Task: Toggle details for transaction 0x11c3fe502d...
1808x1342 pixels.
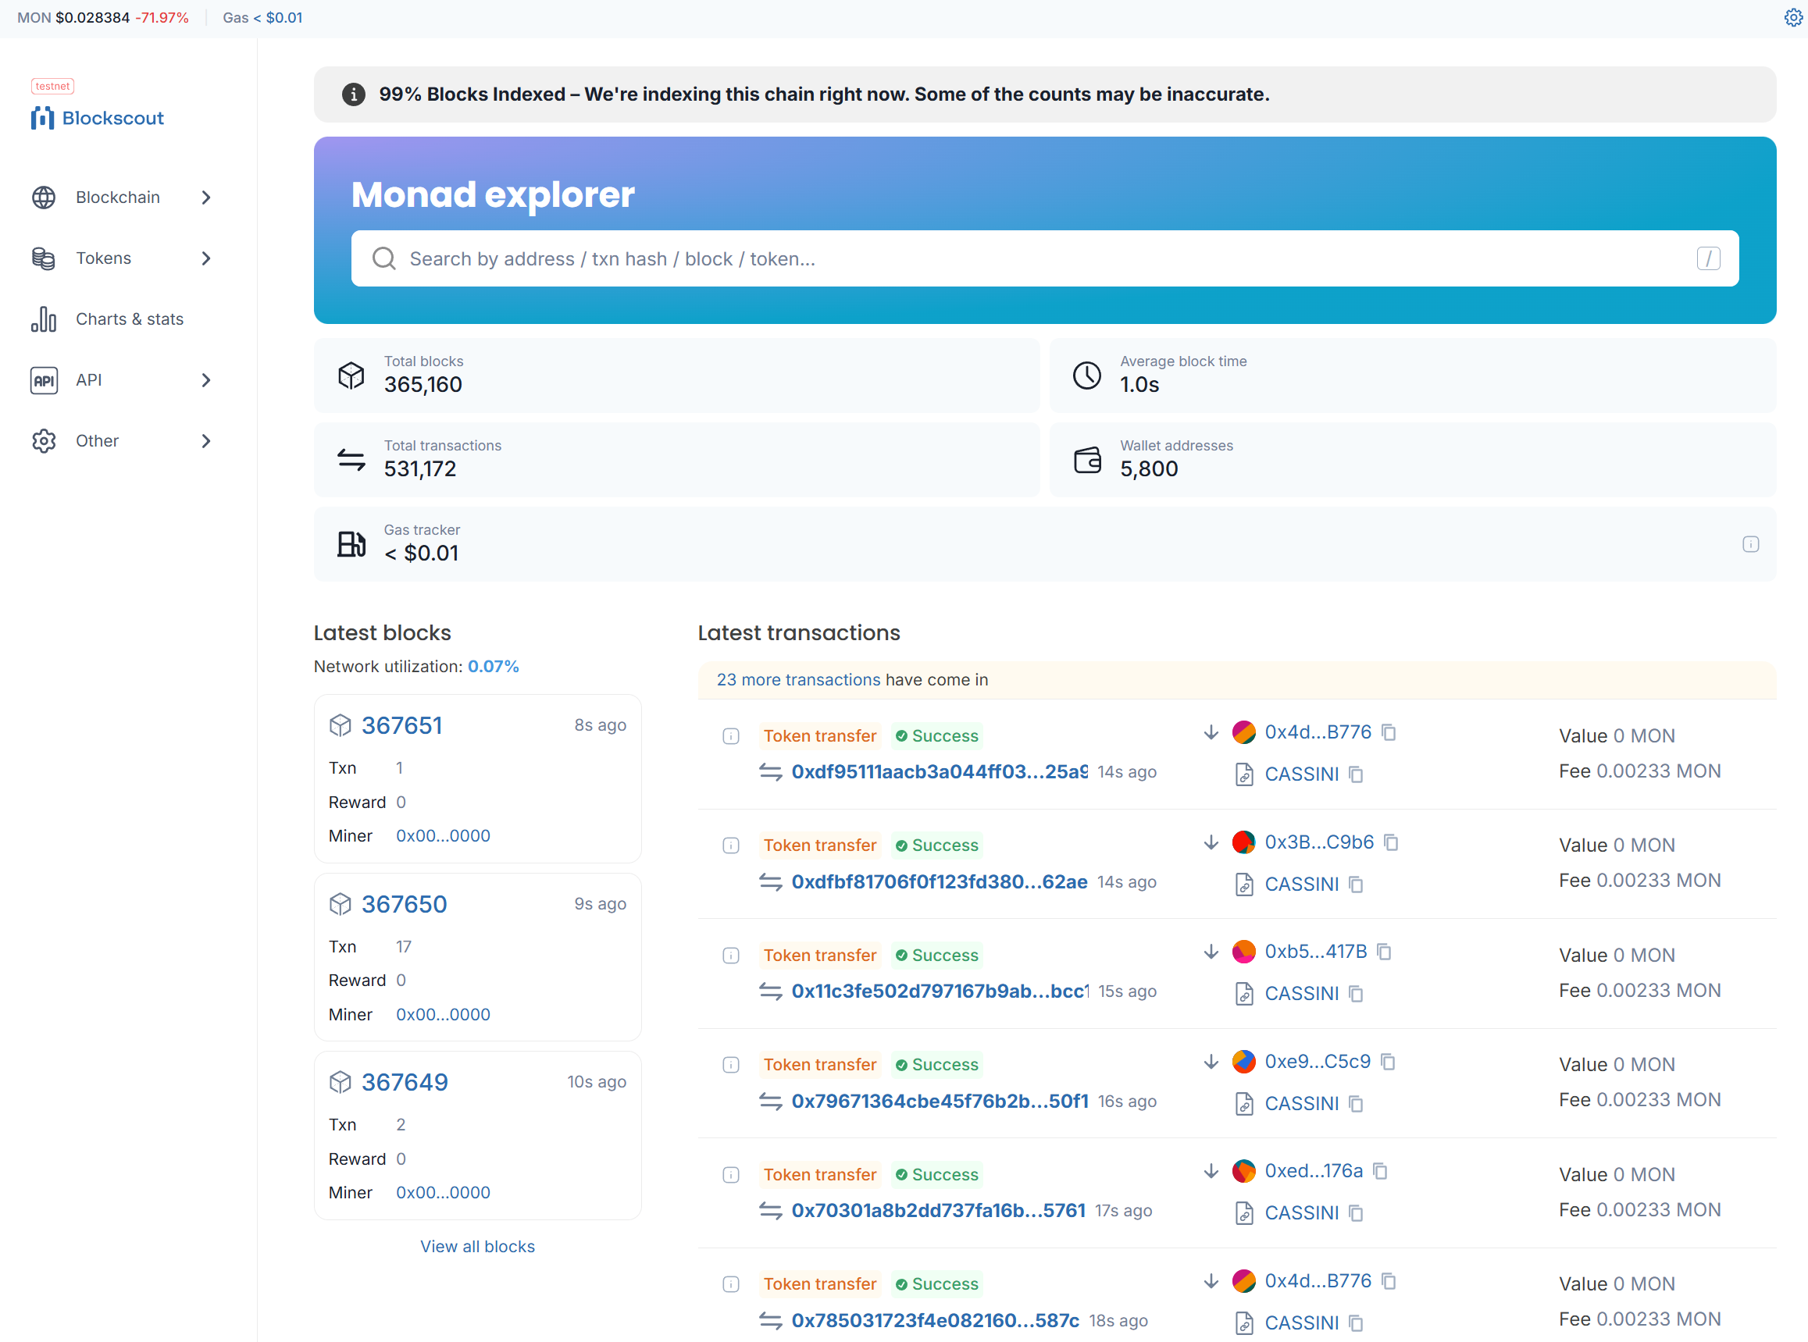Action: 730,956
